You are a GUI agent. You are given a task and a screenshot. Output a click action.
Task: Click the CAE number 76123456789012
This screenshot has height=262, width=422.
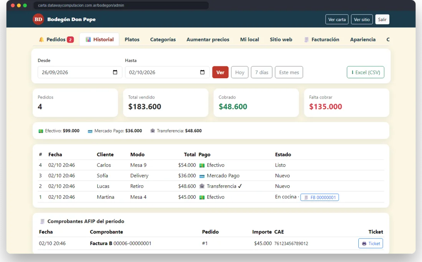(x=291, y=244)
